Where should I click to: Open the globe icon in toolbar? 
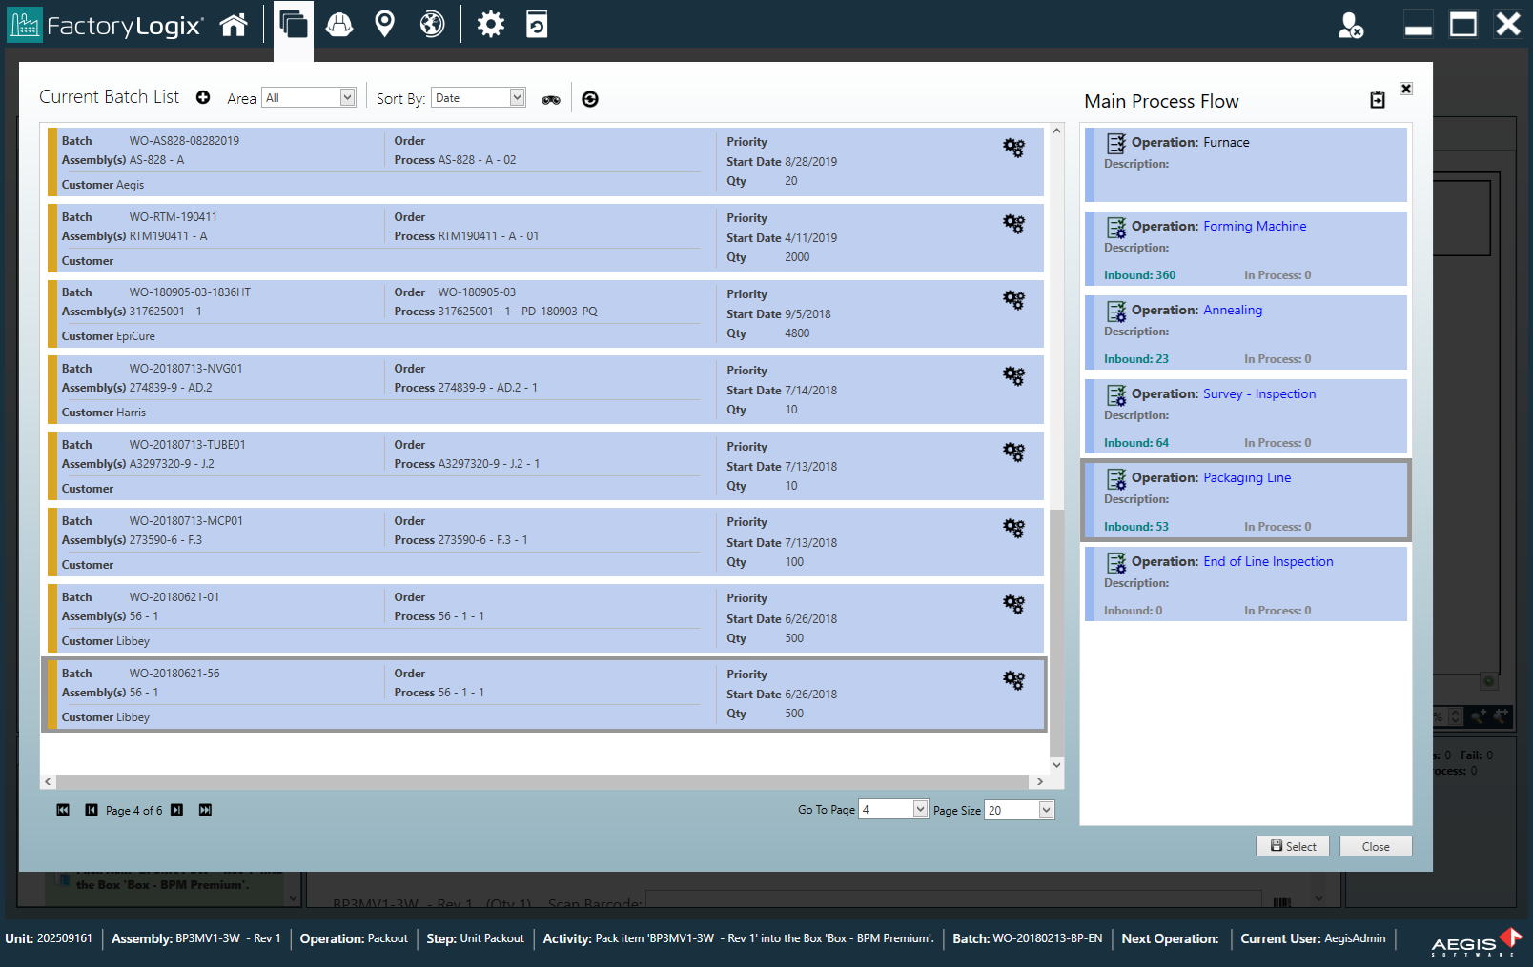[432, 25]
